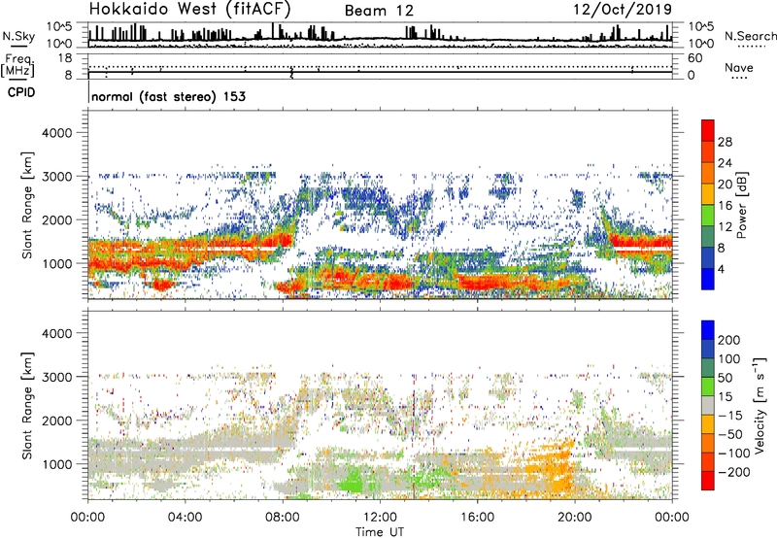Click red power band near 22:00
The image size is (777, 538).
(642, 242)
